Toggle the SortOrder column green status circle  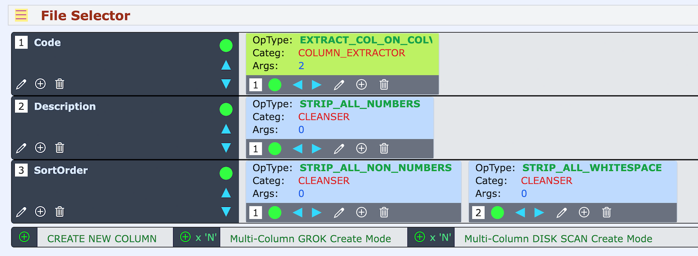point(226,173)
